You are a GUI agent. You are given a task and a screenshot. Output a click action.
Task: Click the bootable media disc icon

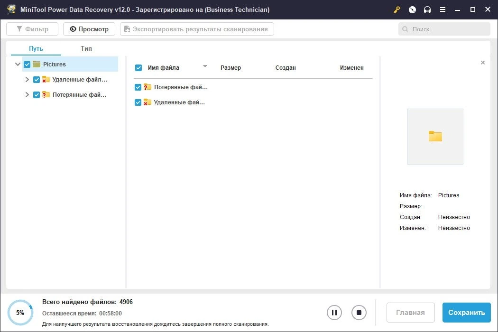coord(412,9)
